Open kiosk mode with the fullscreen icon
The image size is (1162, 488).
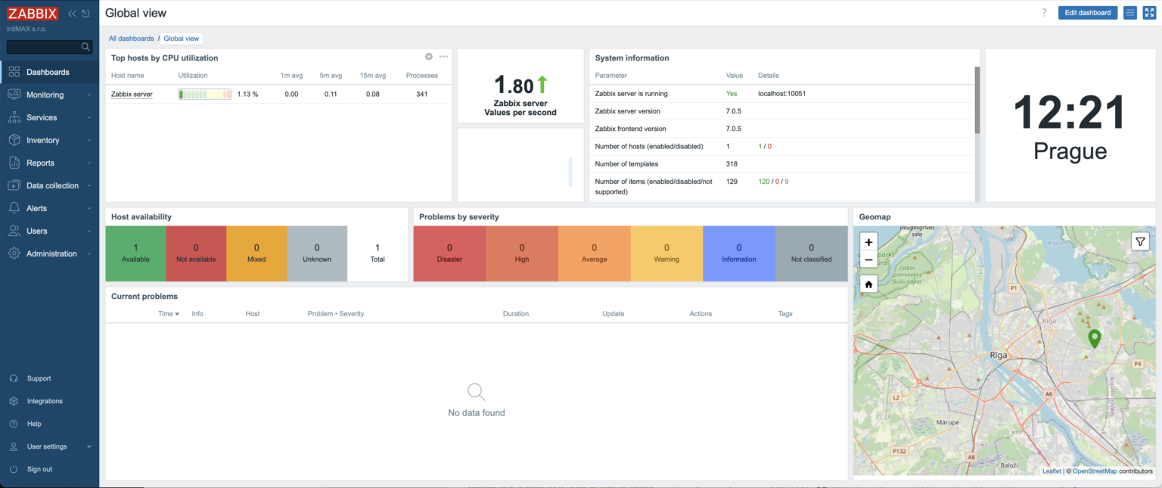point(1150,13)
